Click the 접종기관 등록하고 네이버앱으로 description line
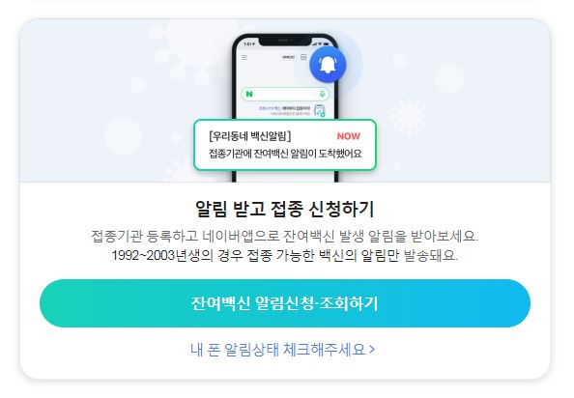 tap(284, 236)
